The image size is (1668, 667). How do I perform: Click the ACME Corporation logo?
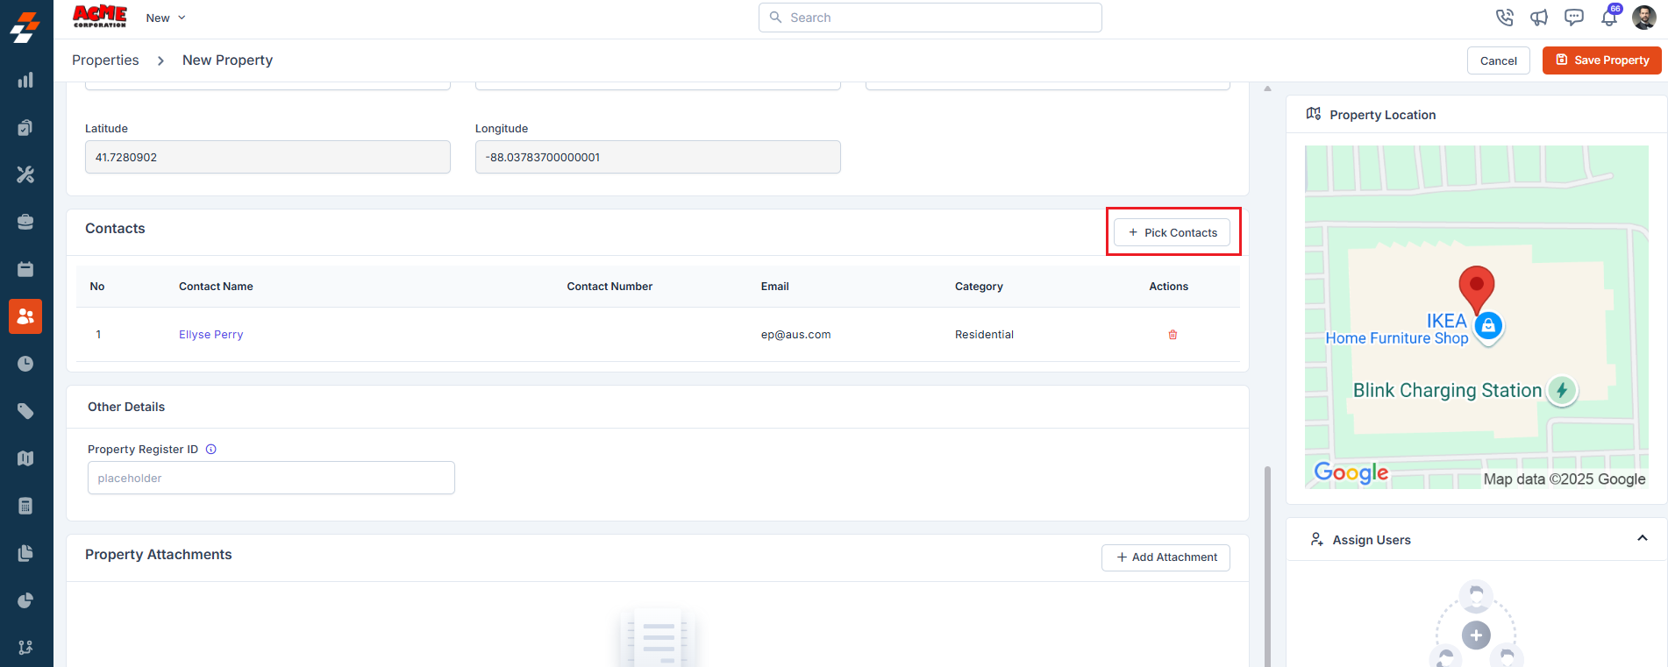[x=100, y=17]
